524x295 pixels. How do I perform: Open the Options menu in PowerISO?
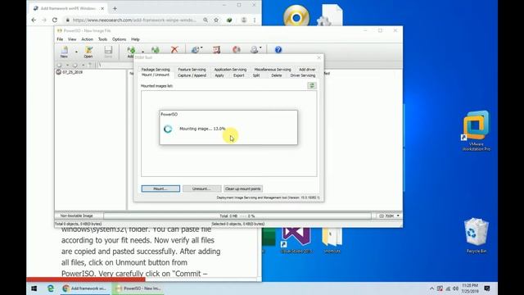click(x=119, y=39)
